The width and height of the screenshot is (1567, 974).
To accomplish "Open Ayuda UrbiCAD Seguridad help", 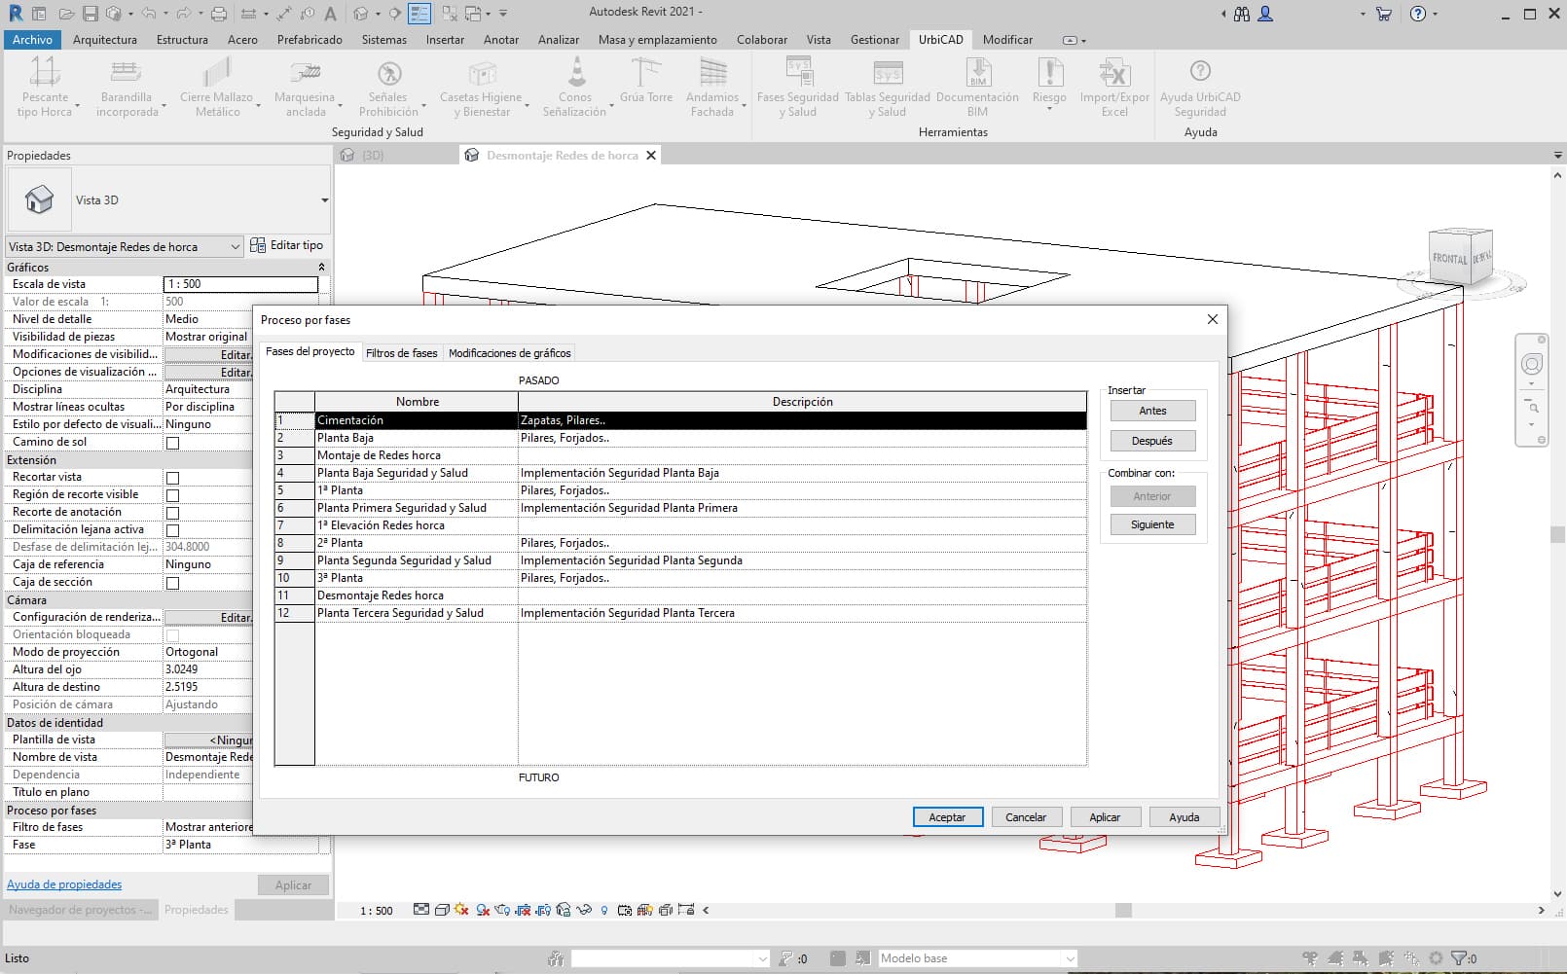I will coord(1200,87).
